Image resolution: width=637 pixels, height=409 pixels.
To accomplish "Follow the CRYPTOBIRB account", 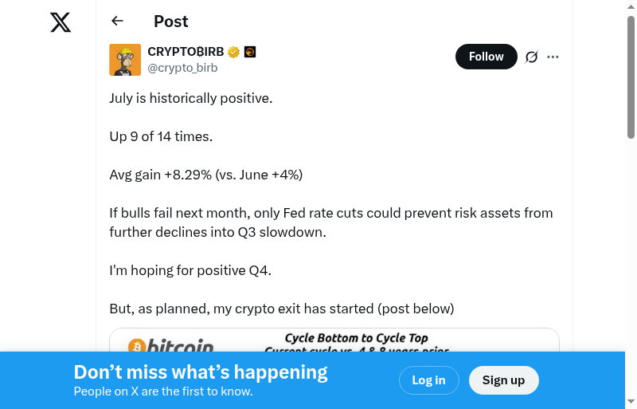I will point(486,57).
